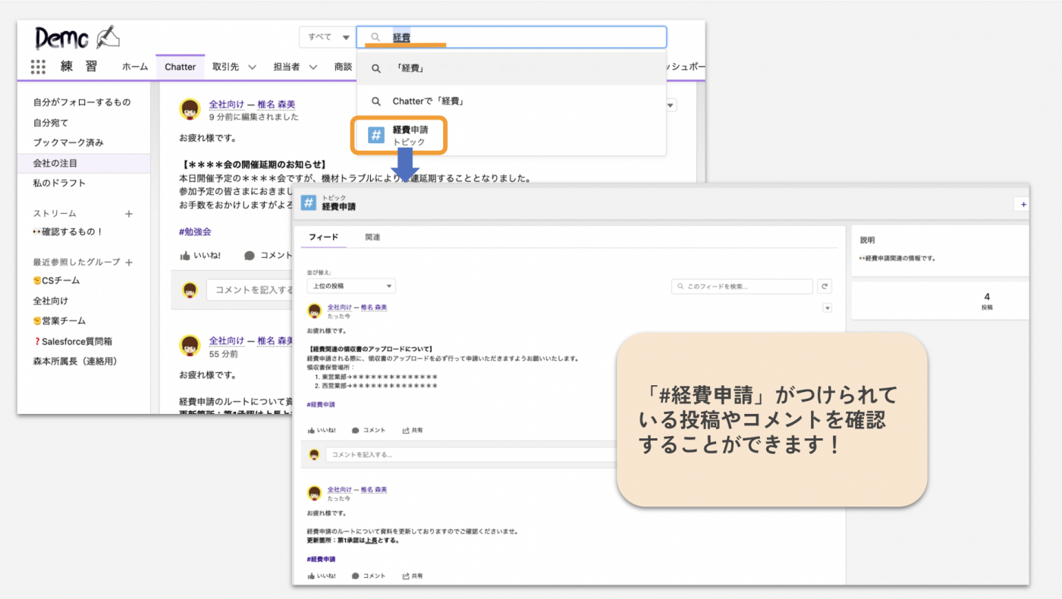Select the Chatter tab

pyautogui.click(x=181, y=67)
